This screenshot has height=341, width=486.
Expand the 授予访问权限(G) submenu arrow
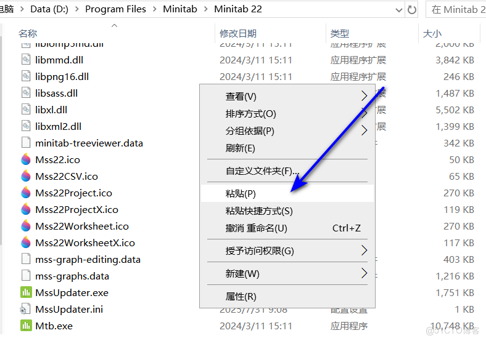[x=364, y=251]
